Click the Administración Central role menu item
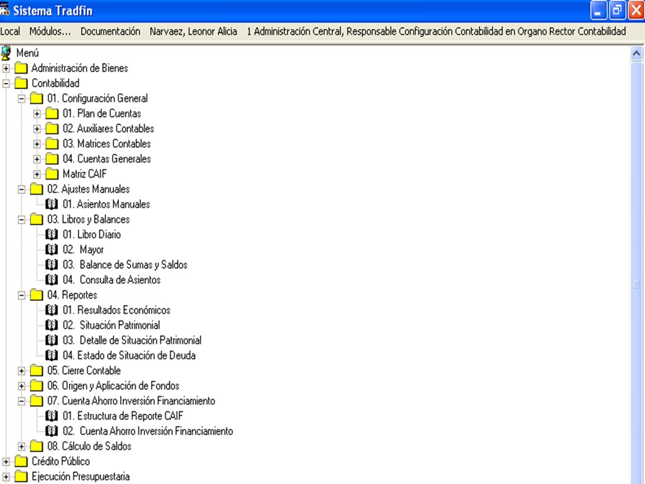Screen dimensions: 645x484 tap(437, 31)
